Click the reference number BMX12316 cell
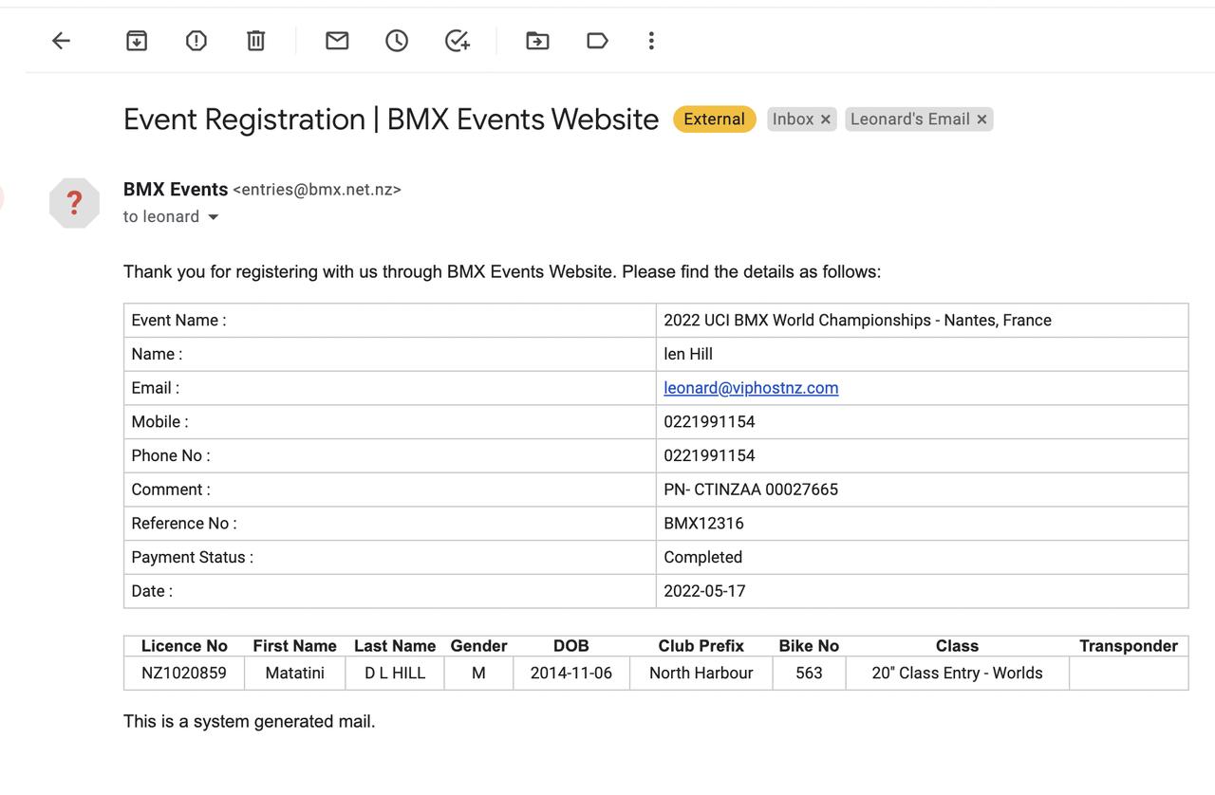The image size is (1215, 795). [703, 524]
